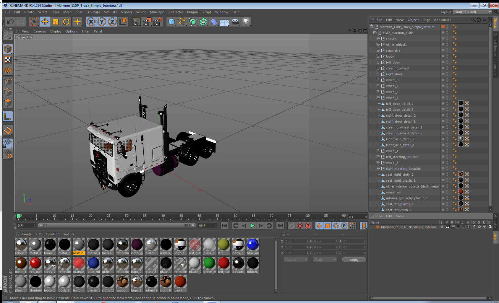Open the MoGraph menu

[x=157, y=12]
